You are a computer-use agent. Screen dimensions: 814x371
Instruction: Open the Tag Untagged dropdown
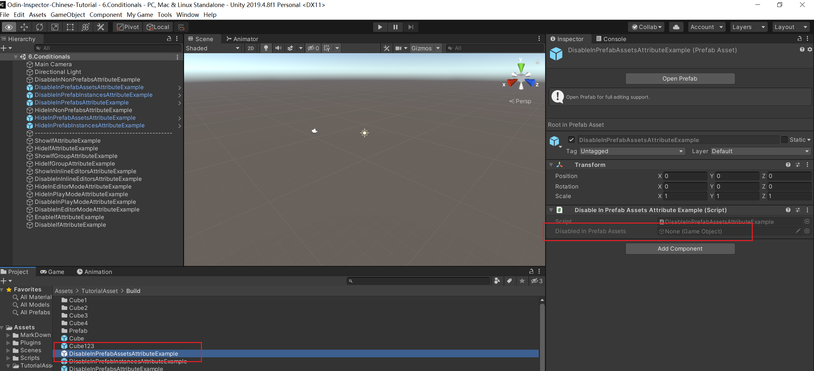click(x=632, y=151)
